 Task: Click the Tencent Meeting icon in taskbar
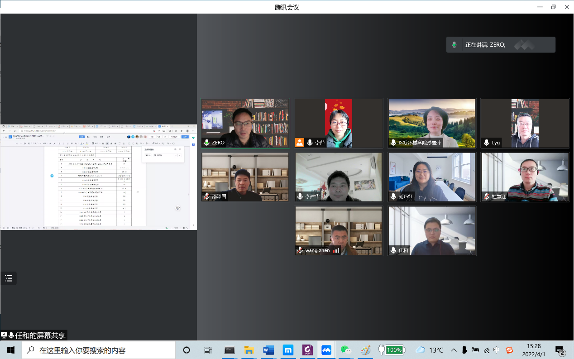pos(326,350)
